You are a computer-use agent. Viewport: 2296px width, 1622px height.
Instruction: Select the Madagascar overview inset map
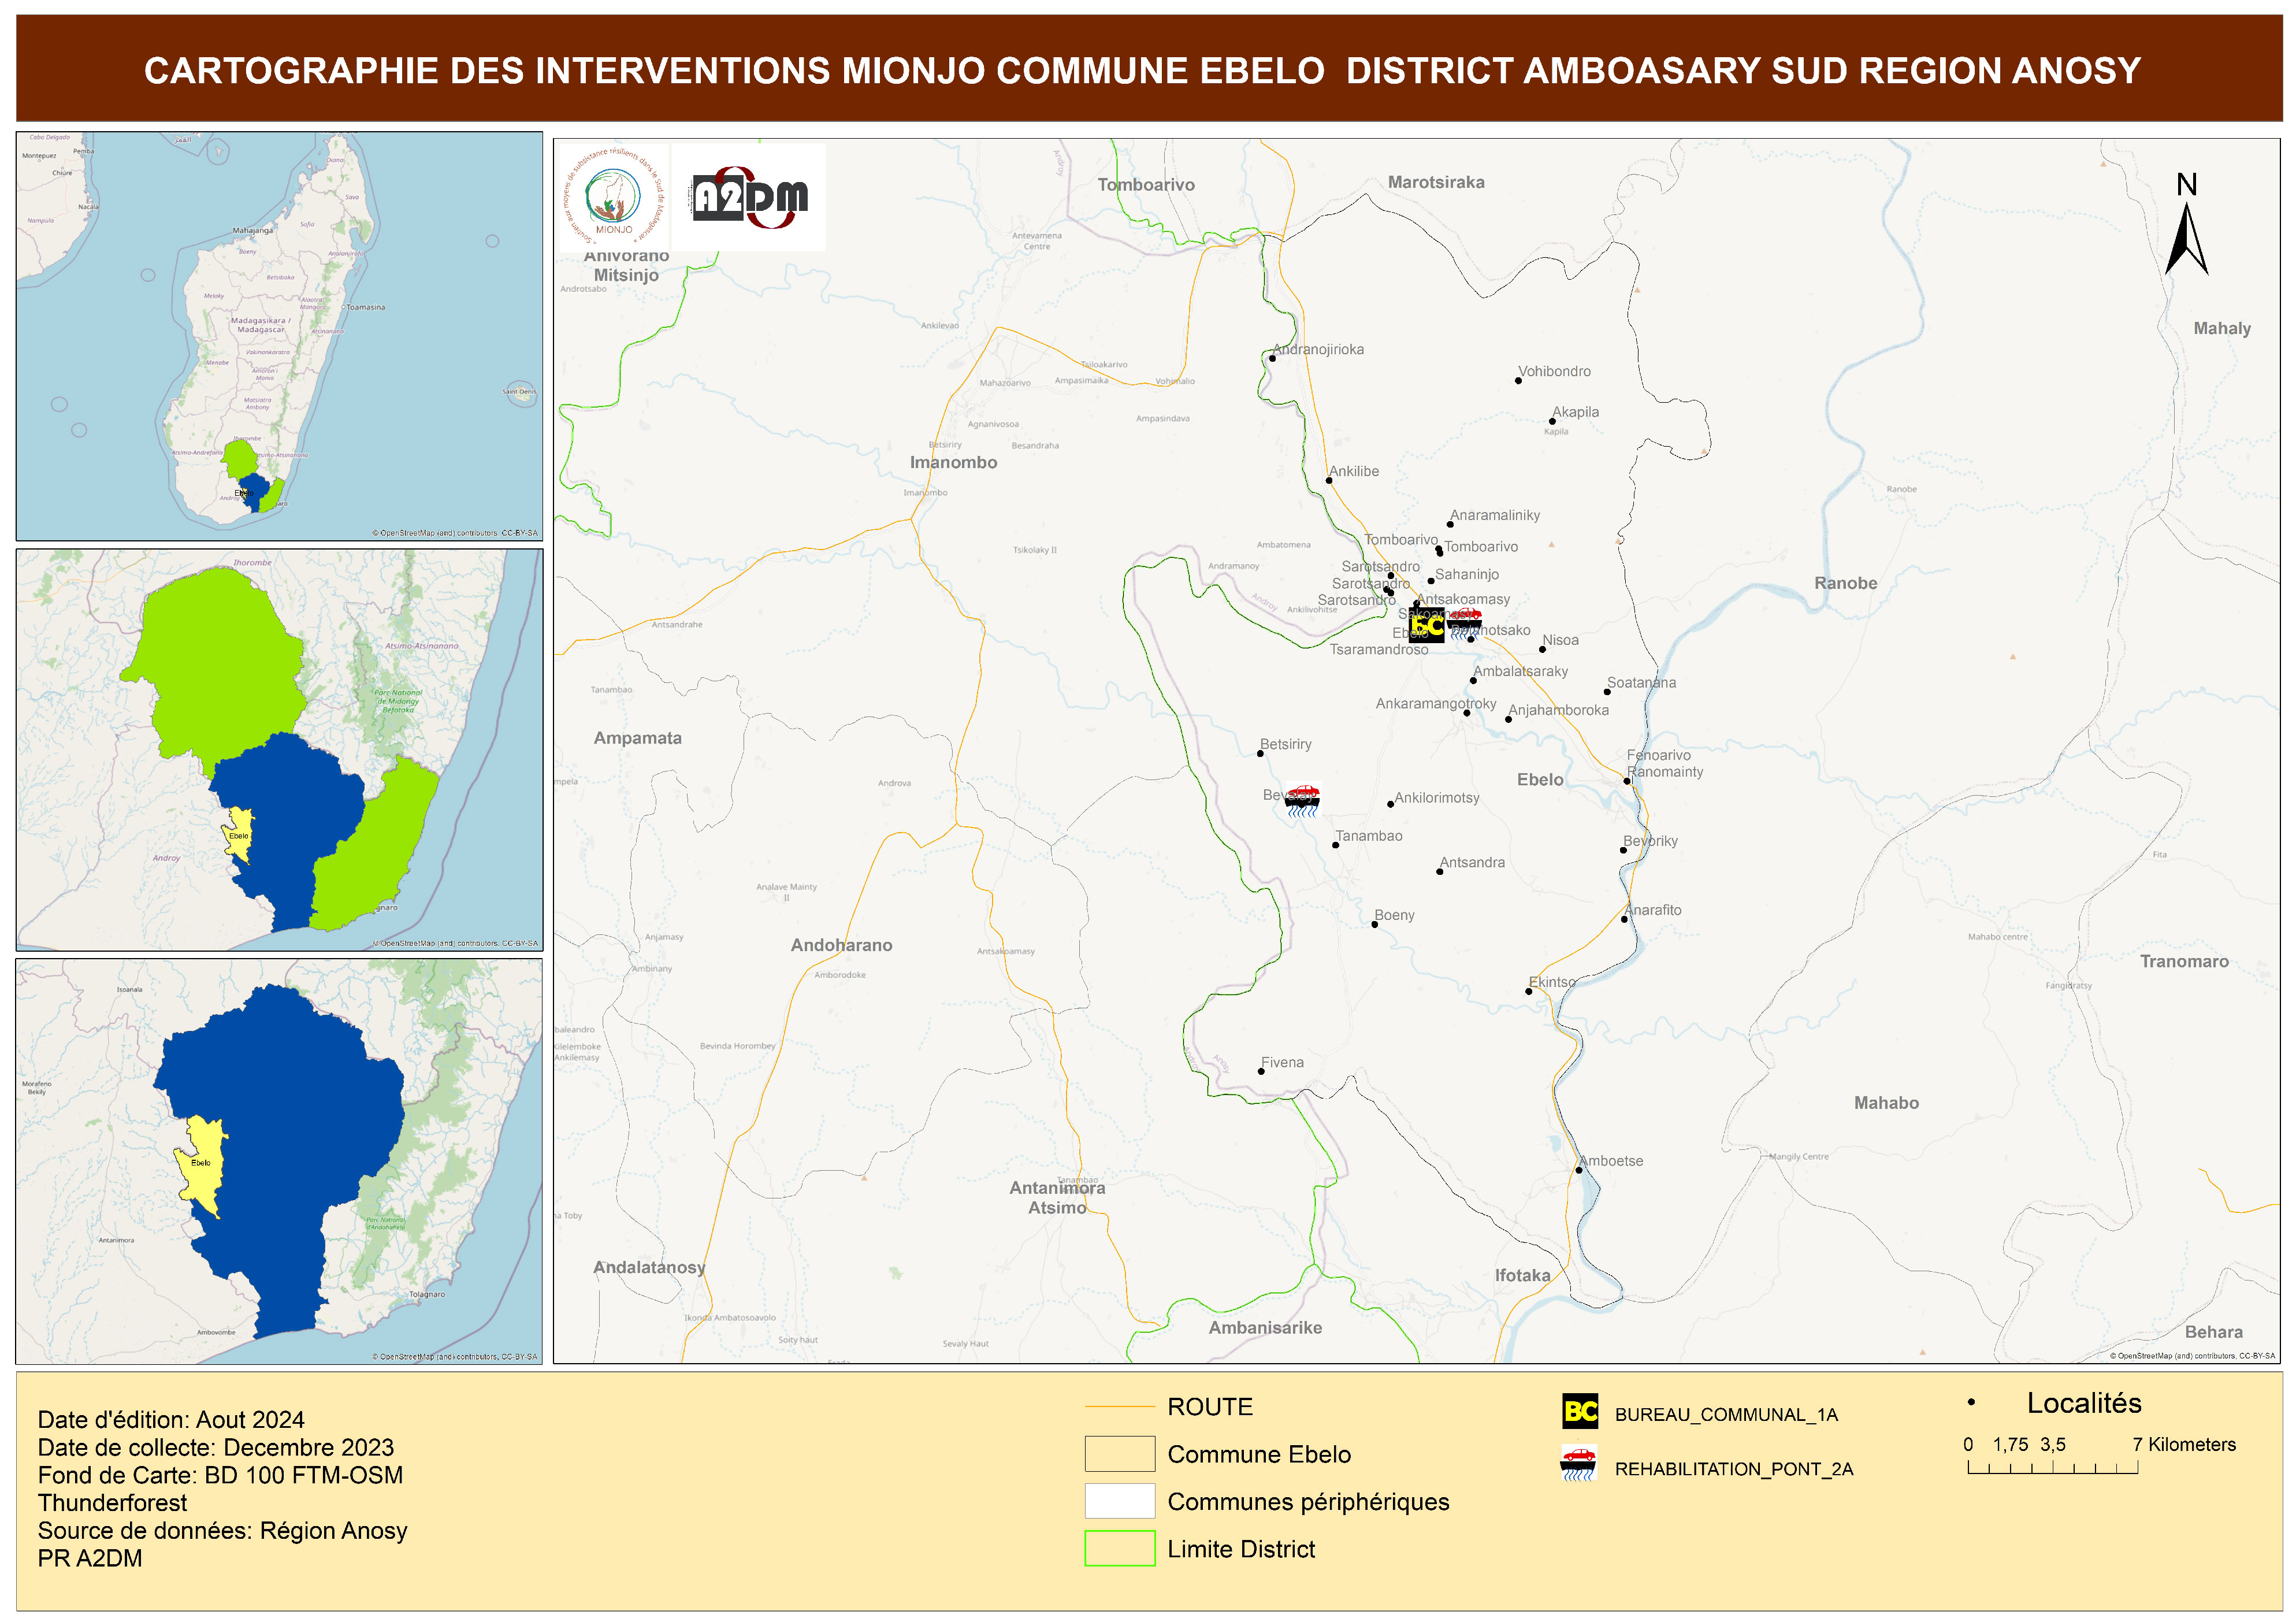point(279,336)
